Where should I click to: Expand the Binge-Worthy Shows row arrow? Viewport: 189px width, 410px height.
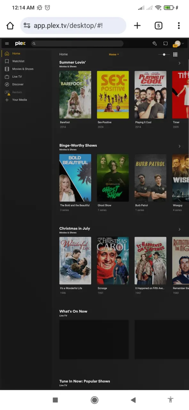pyautogui.click(x=179, y=146)
